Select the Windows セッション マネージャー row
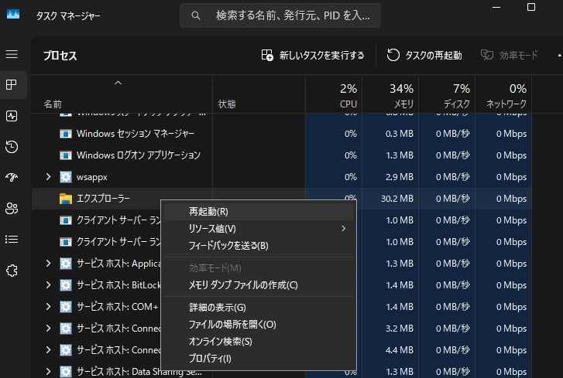Image resolution: width=563 pixels, height=378 pixels. (282, 134)
